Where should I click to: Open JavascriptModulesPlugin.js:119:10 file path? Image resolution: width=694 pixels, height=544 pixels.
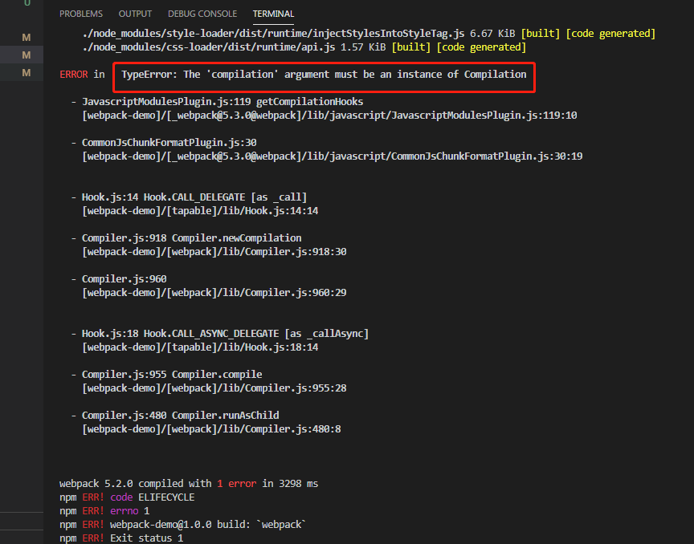(x=329, y=116)
